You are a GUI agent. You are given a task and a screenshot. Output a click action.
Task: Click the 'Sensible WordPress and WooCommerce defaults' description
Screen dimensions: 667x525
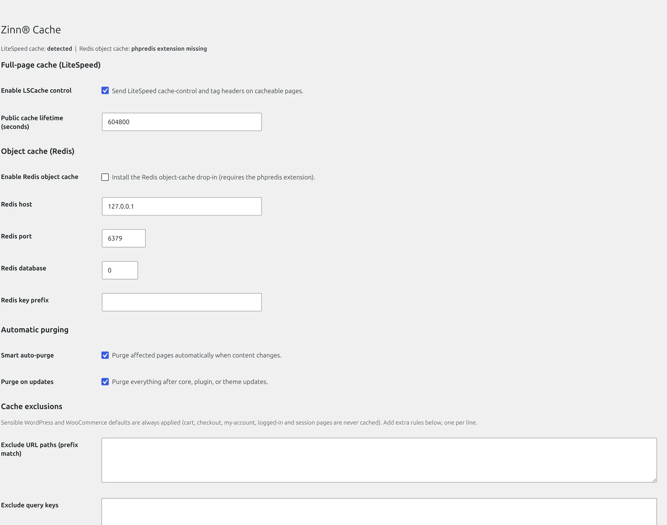[x=239, y=422]
